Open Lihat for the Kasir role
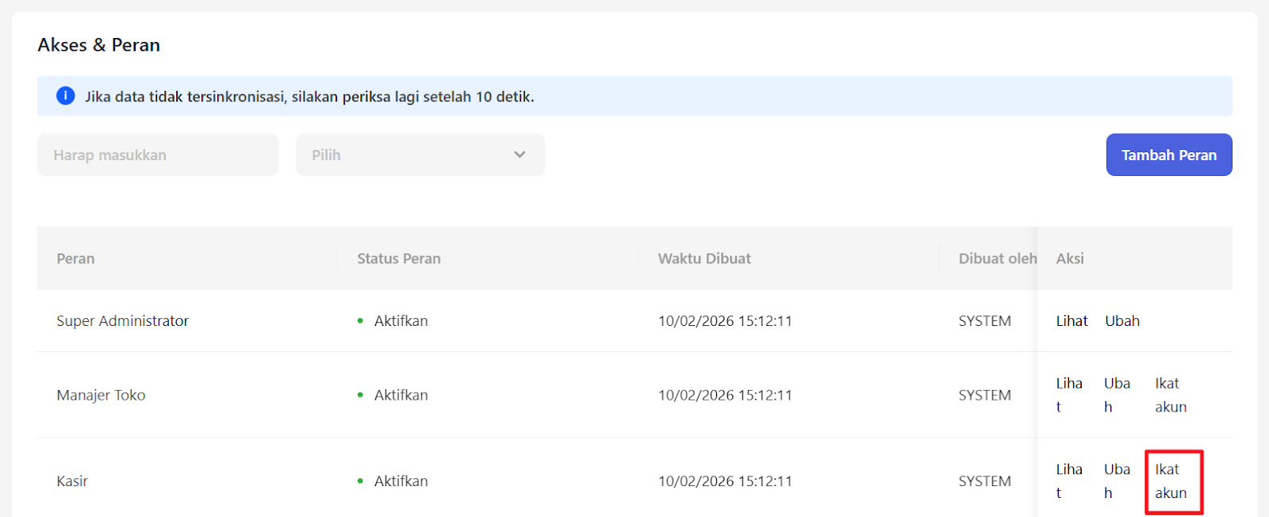1269x517 pixels. click(x=1068, y=481)
